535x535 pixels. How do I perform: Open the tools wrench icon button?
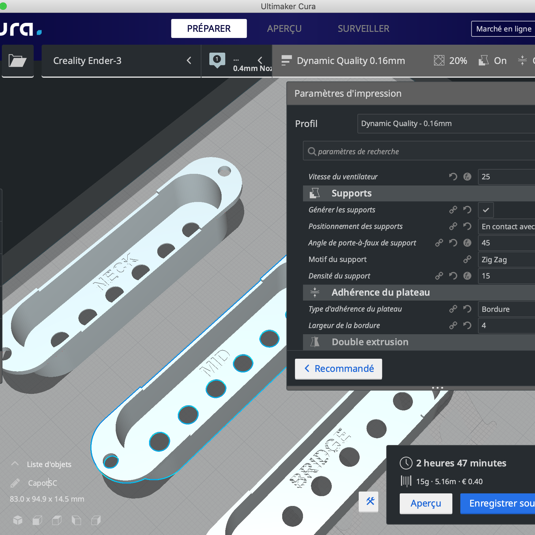tap(370, 501)
